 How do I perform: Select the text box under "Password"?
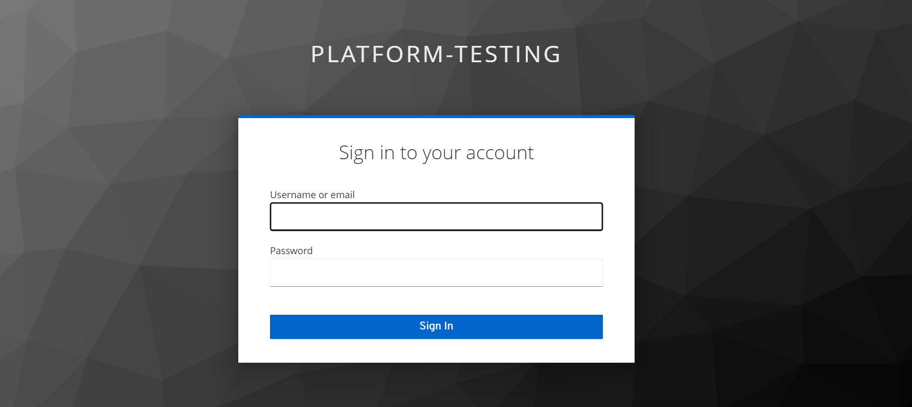[x=436, y=273]
